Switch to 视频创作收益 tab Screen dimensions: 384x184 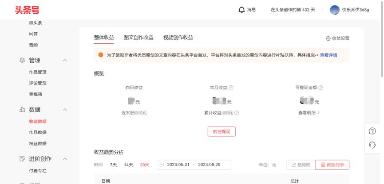pos(178,38)
